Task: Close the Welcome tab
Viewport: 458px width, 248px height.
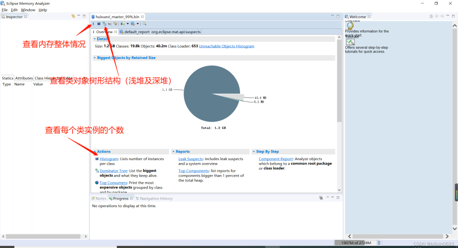Action: tap(369, 17)
